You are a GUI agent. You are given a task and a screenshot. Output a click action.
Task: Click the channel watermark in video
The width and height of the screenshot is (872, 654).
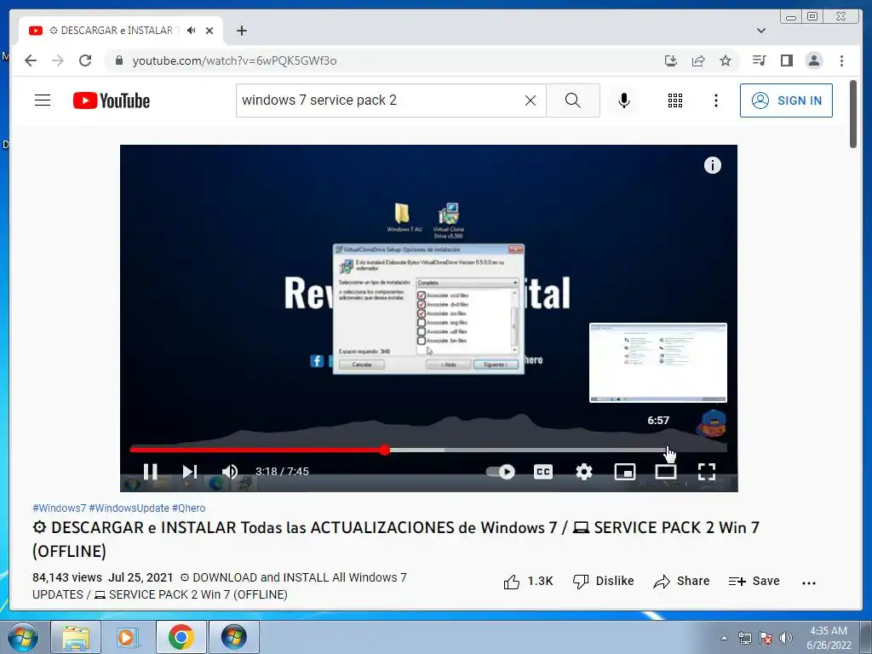711,424
